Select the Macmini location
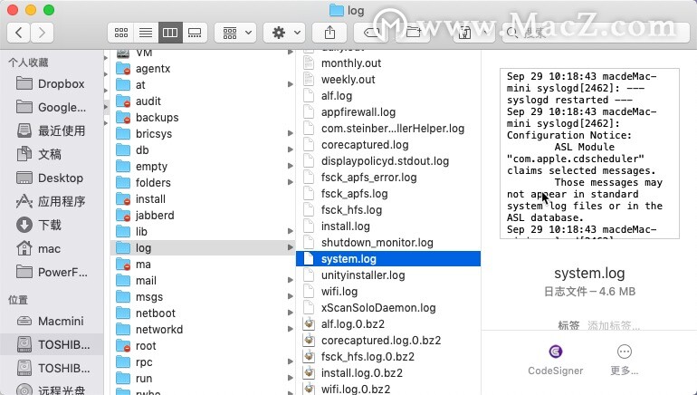 tap(50, 321)
